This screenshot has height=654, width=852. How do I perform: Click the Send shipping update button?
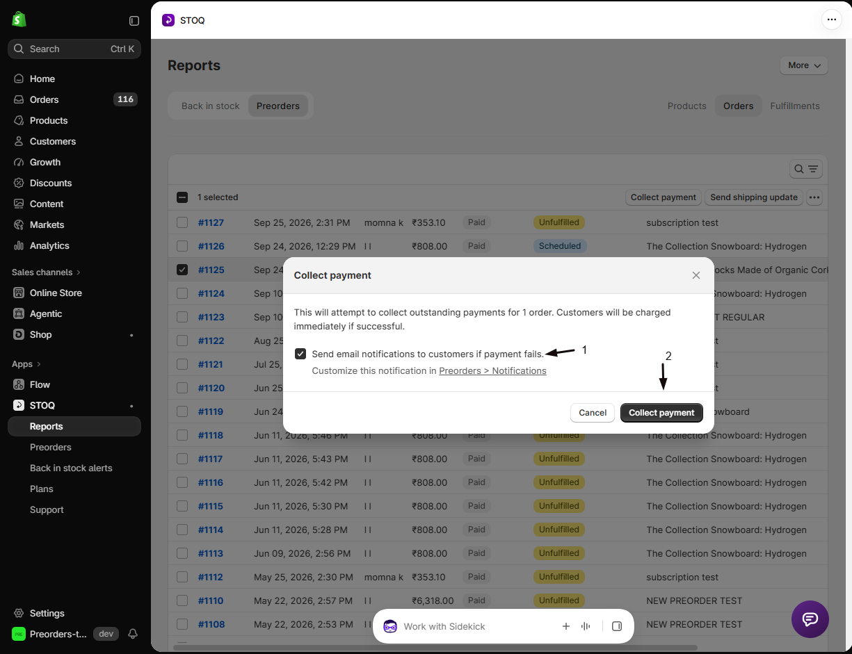[x=754, y=197]
